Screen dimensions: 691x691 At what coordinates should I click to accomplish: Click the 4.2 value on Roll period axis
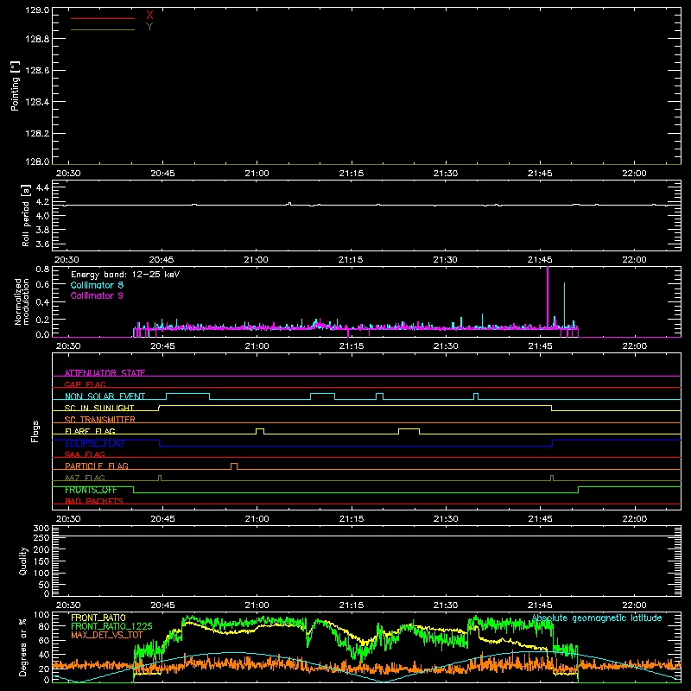pyautogui.click(x=42, y=202)
